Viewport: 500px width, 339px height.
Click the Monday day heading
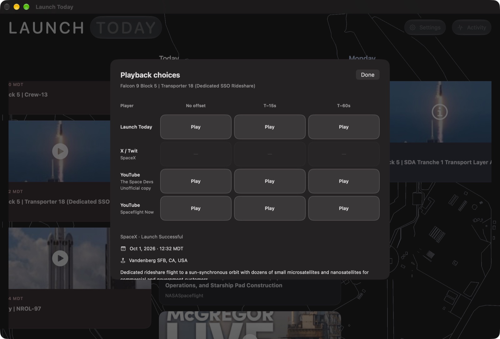[362, 58]
